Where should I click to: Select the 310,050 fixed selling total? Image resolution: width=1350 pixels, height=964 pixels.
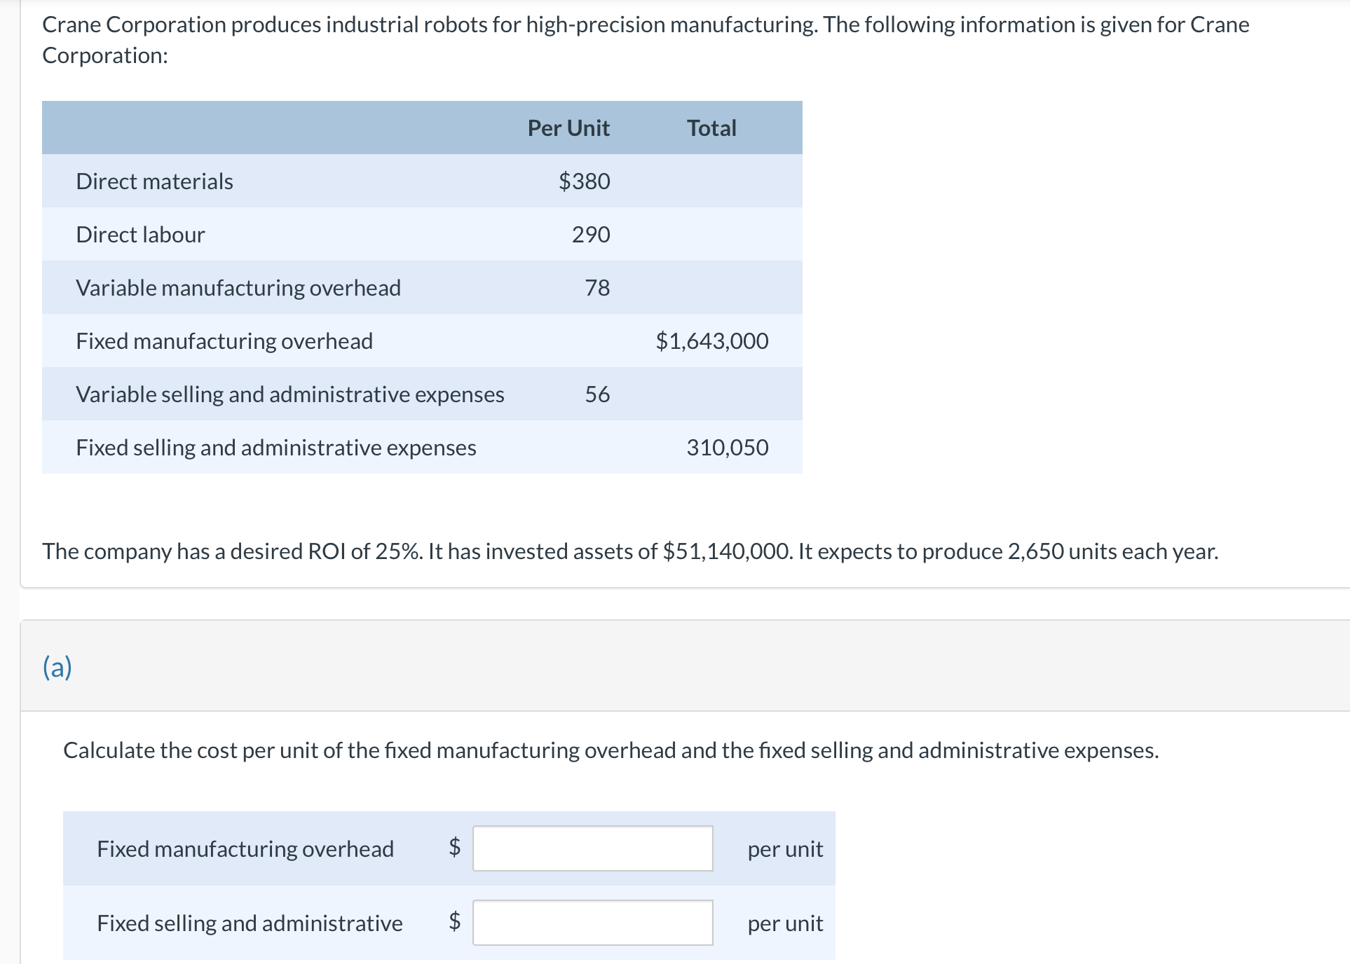pos(728,448)
